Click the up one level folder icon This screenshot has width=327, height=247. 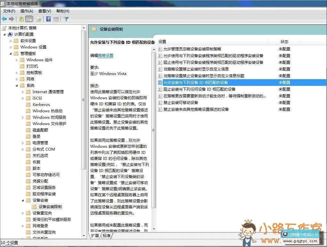coord(21,19)
